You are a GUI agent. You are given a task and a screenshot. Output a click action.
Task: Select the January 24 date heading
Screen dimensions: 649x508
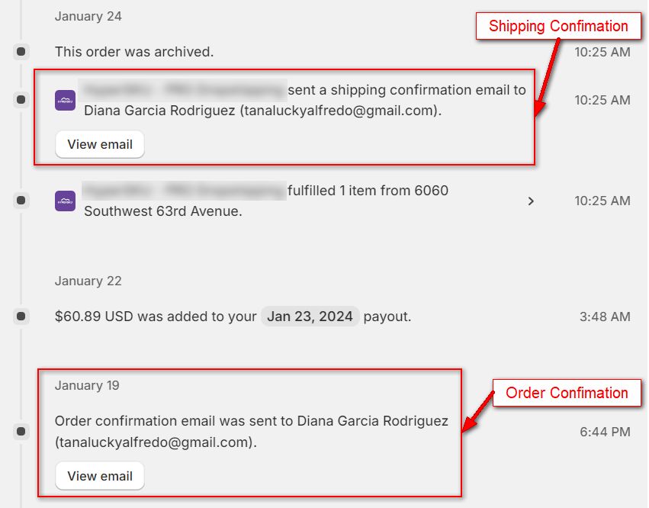coord(88,16)
